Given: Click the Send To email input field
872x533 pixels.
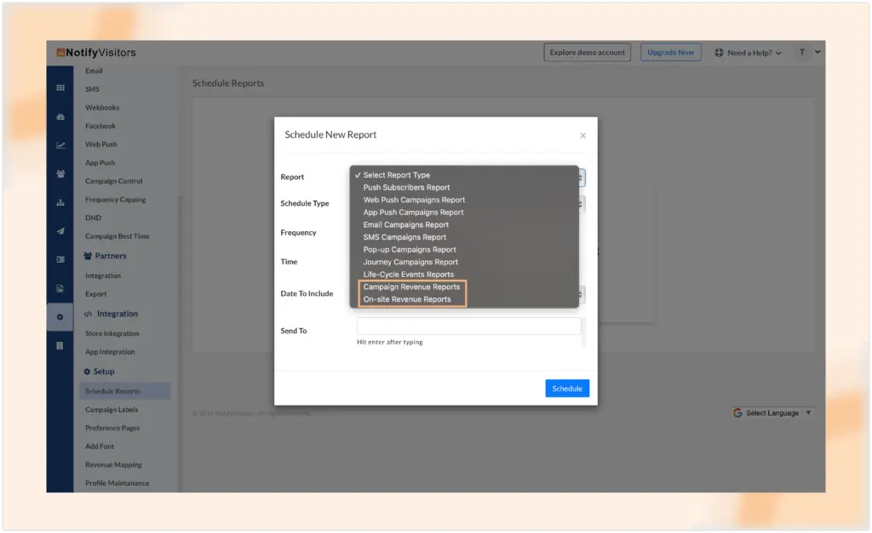Looking at the screenshot, I should coord(468,326).
